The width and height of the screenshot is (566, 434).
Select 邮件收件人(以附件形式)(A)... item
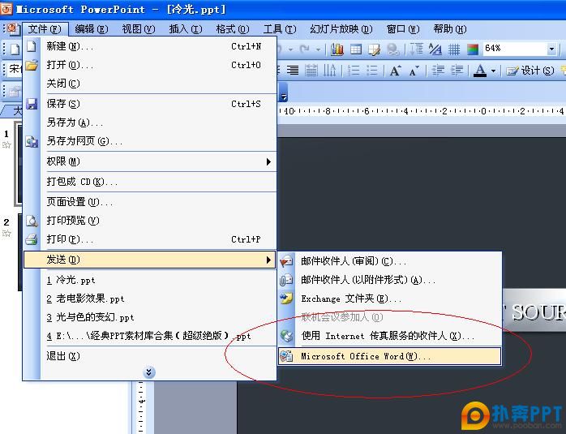tap(390, 280)
